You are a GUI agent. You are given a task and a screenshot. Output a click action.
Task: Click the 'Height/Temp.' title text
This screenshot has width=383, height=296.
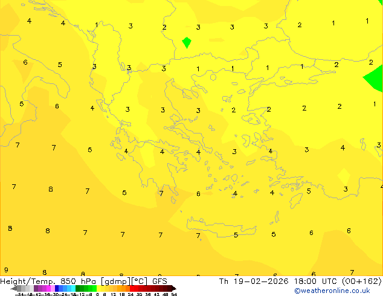tap(27, 282)
